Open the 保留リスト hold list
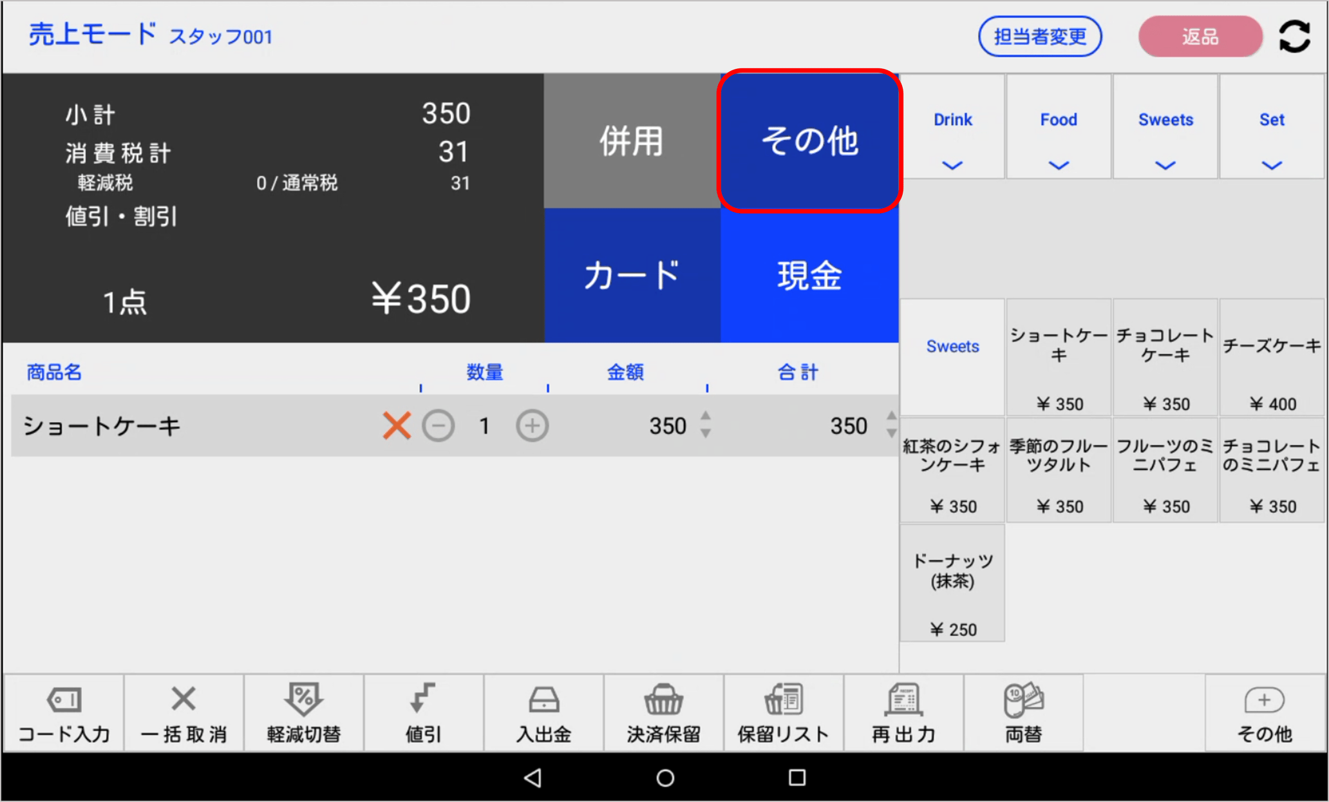Viewport: 1329px width, 802px height. [x=783, y=712]
